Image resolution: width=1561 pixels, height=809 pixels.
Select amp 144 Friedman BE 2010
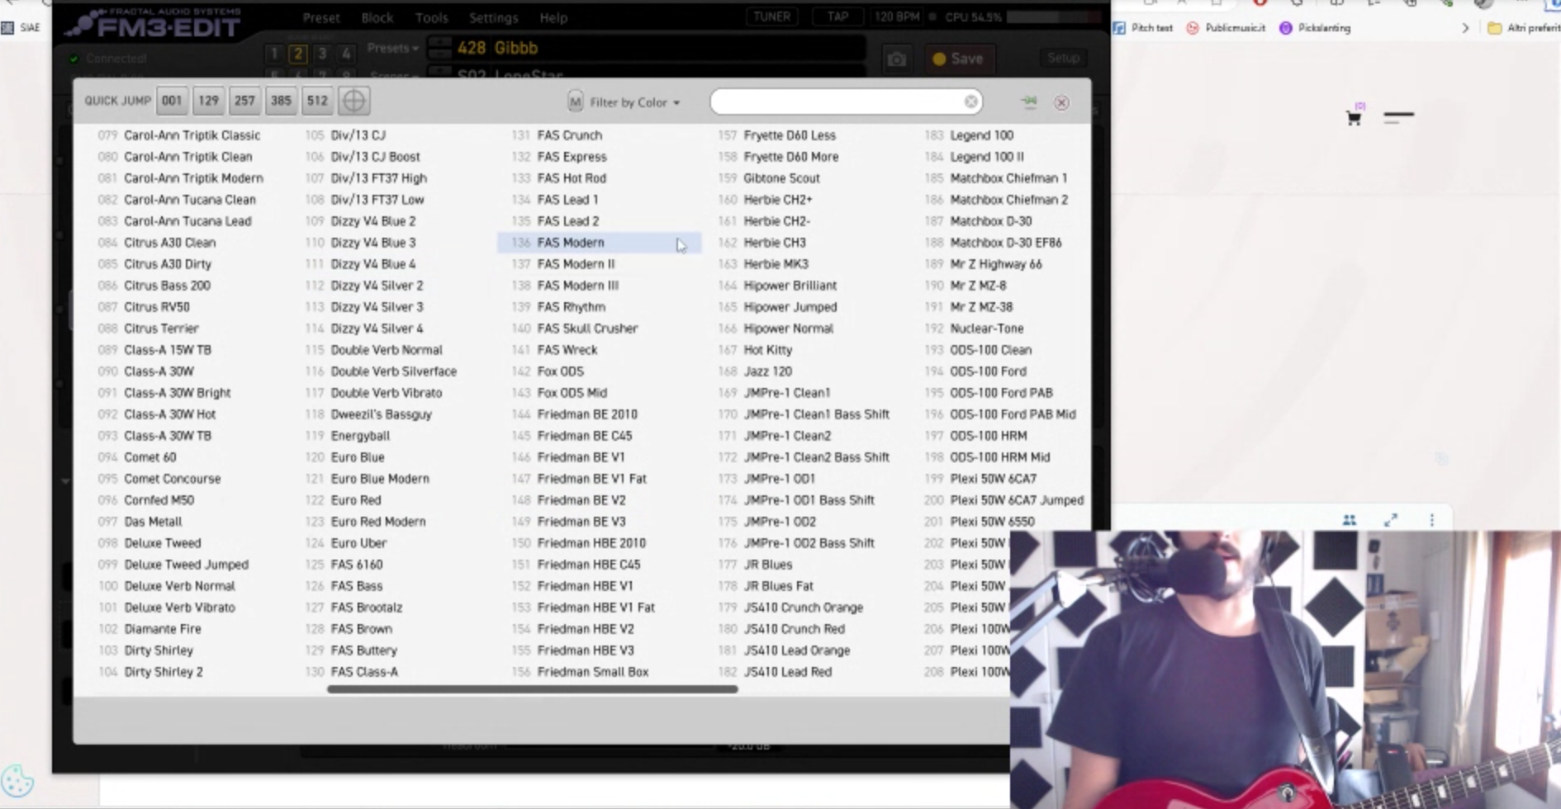tap(574, 414)
